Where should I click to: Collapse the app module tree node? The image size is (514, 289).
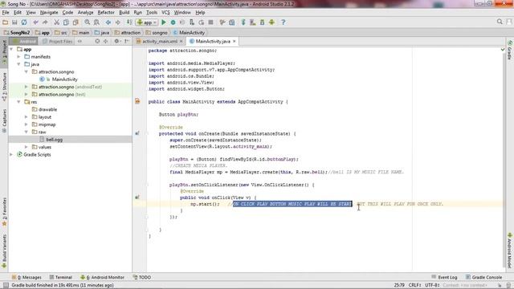pyautogui.click(x=11, y=49)
